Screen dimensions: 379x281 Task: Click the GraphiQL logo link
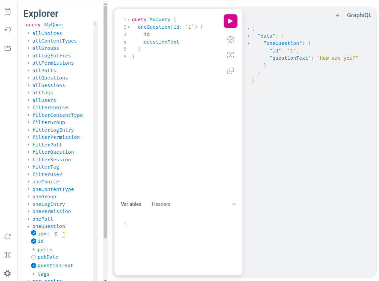[359, 15]
